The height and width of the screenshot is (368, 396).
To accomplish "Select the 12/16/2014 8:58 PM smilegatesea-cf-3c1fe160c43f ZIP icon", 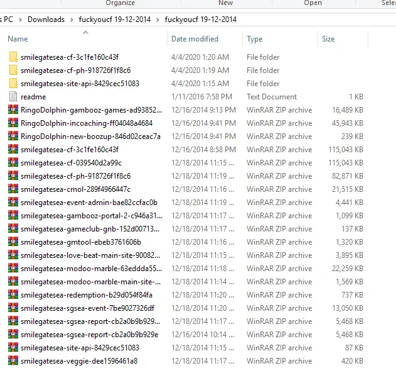I will 13,149.
